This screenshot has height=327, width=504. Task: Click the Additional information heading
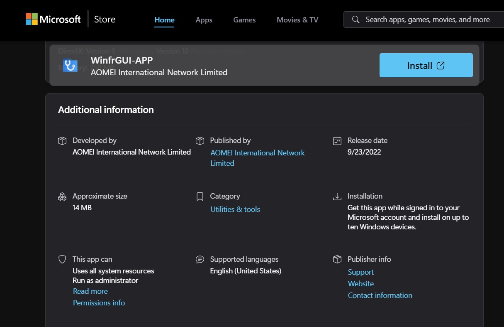click(106, 110)
